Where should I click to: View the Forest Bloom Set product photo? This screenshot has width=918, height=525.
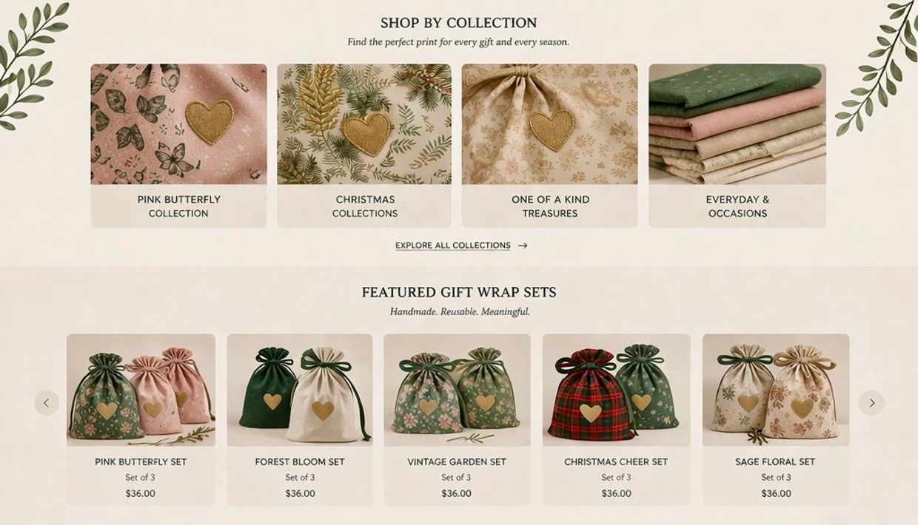point(300,390)
